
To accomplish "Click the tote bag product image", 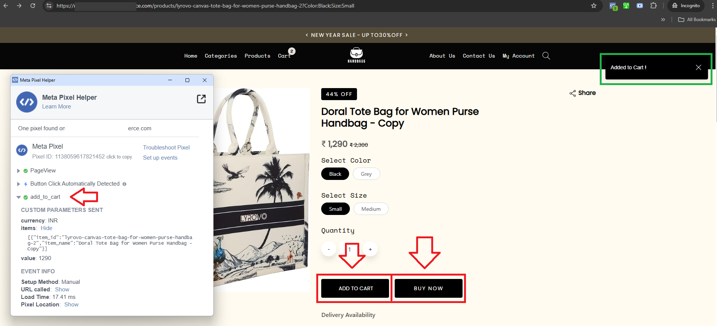I will 262,190.
